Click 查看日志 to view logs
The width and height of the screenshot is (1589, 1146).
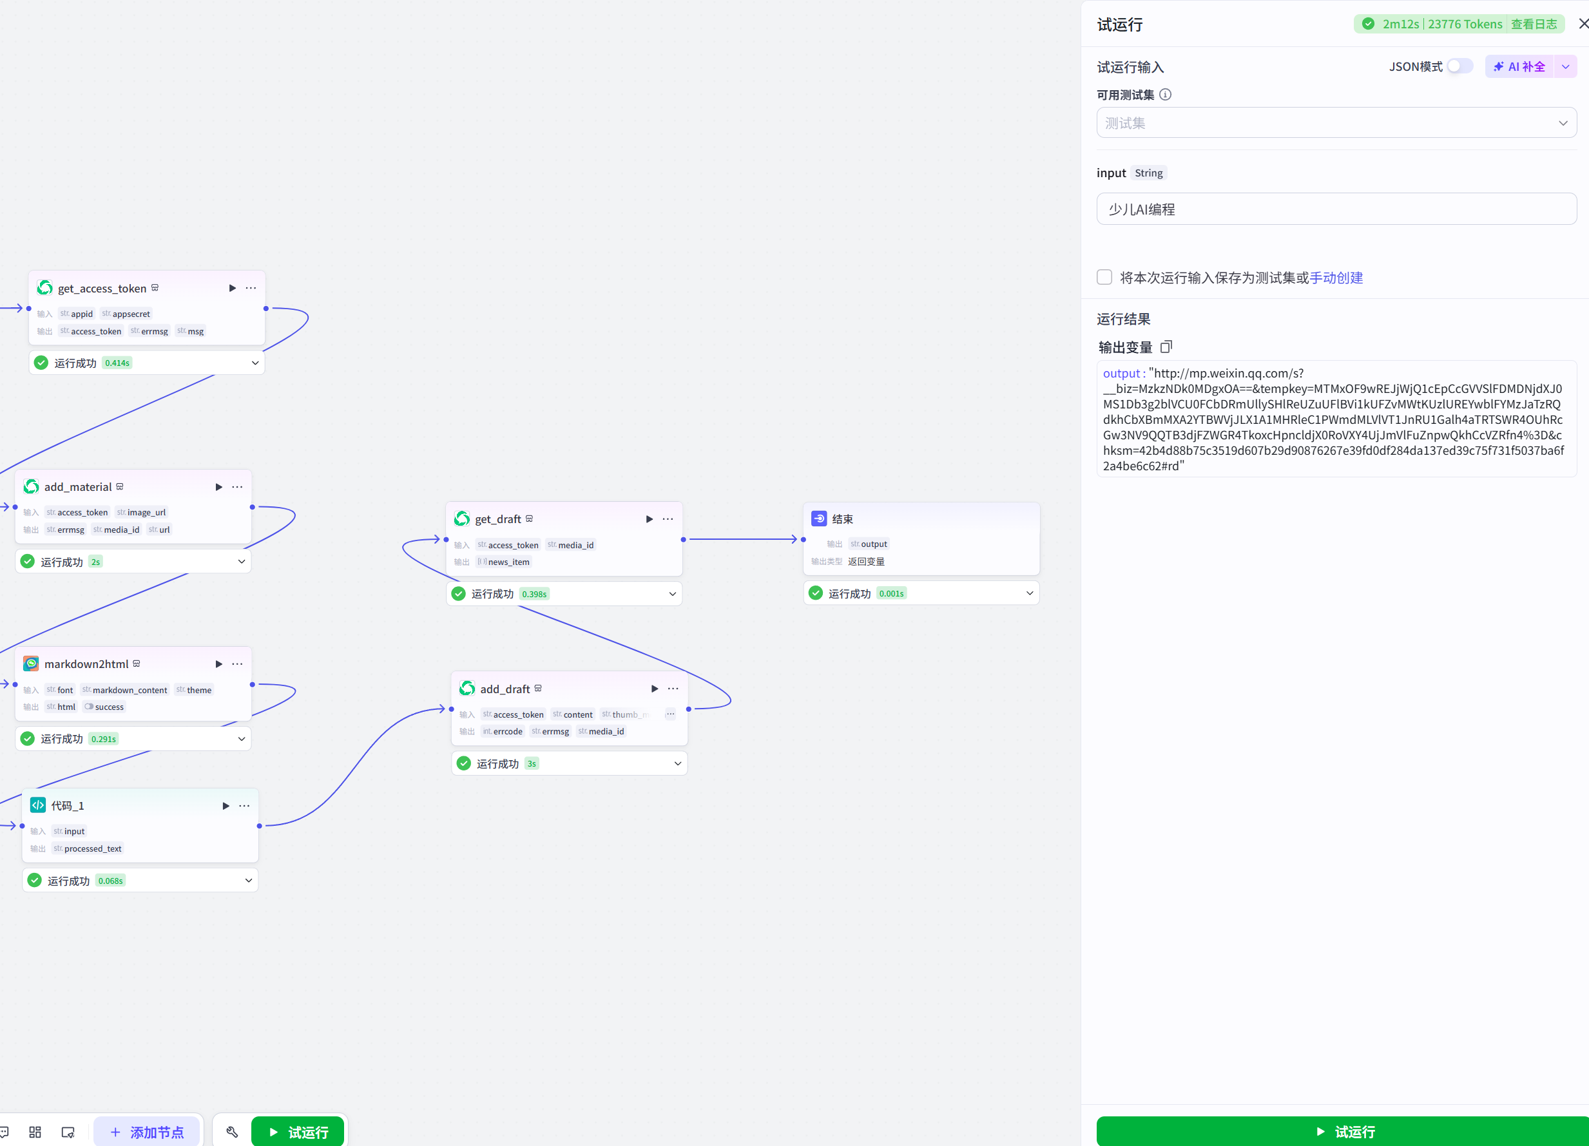(x=1533, y=24)
